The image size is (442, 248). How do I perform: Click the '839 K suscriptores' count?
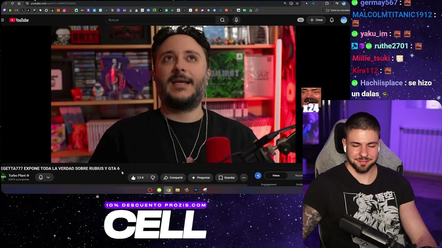point(19,180)
